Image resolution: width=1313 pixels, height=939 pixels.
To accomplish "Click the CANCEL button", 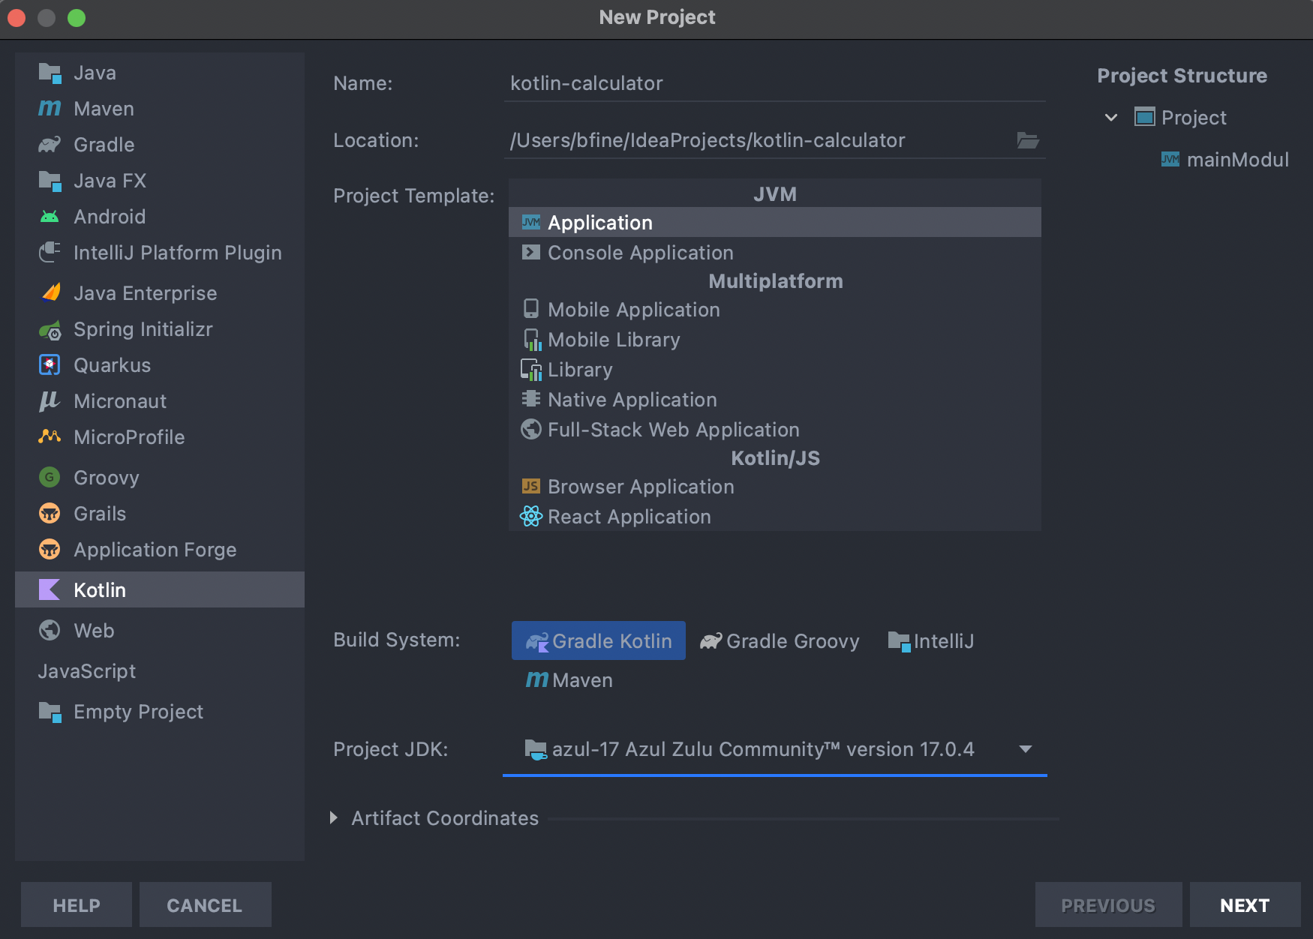I will (205, 905).
